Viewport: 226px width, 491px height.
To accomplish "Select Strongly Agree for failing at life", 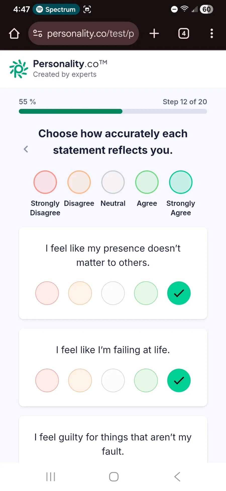I will (x=179, y=380).
